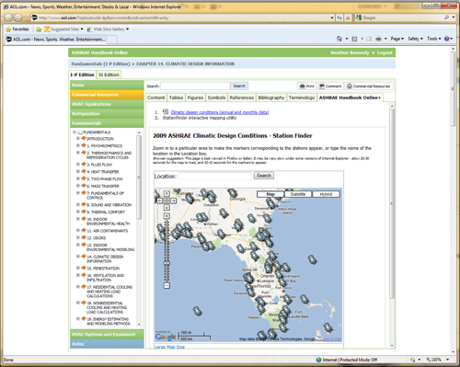Select the Map view type button
This screenshot has height=367, width=460.
[x=270, y=194]
